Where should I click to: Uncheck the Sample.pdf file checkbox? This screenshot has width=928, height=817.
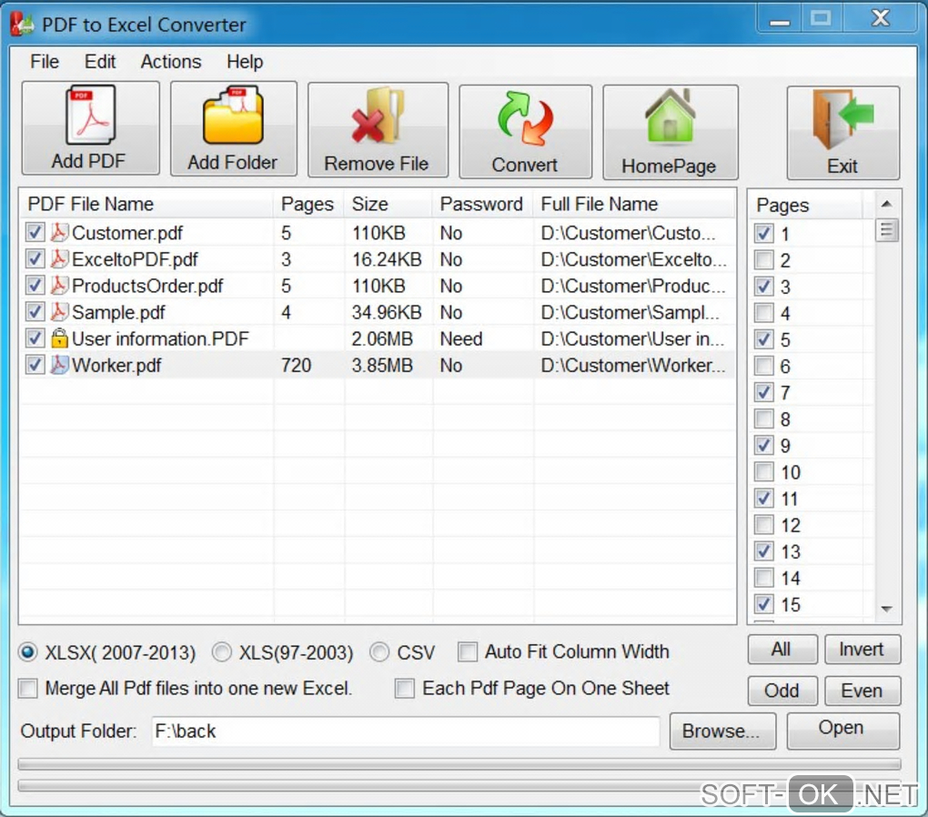[35, 312]
